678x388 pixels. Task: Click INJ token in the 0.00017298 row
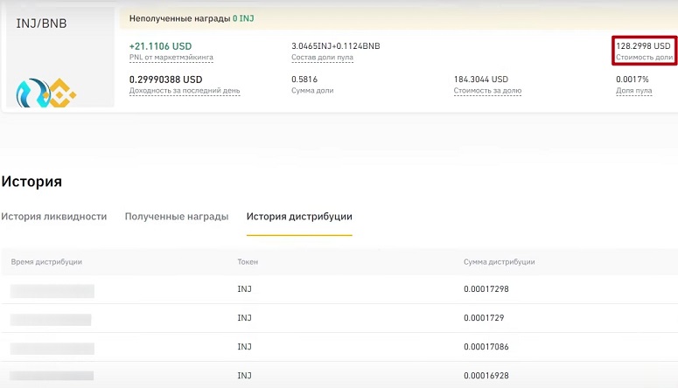pyautogui.click(x=244, y=289)
